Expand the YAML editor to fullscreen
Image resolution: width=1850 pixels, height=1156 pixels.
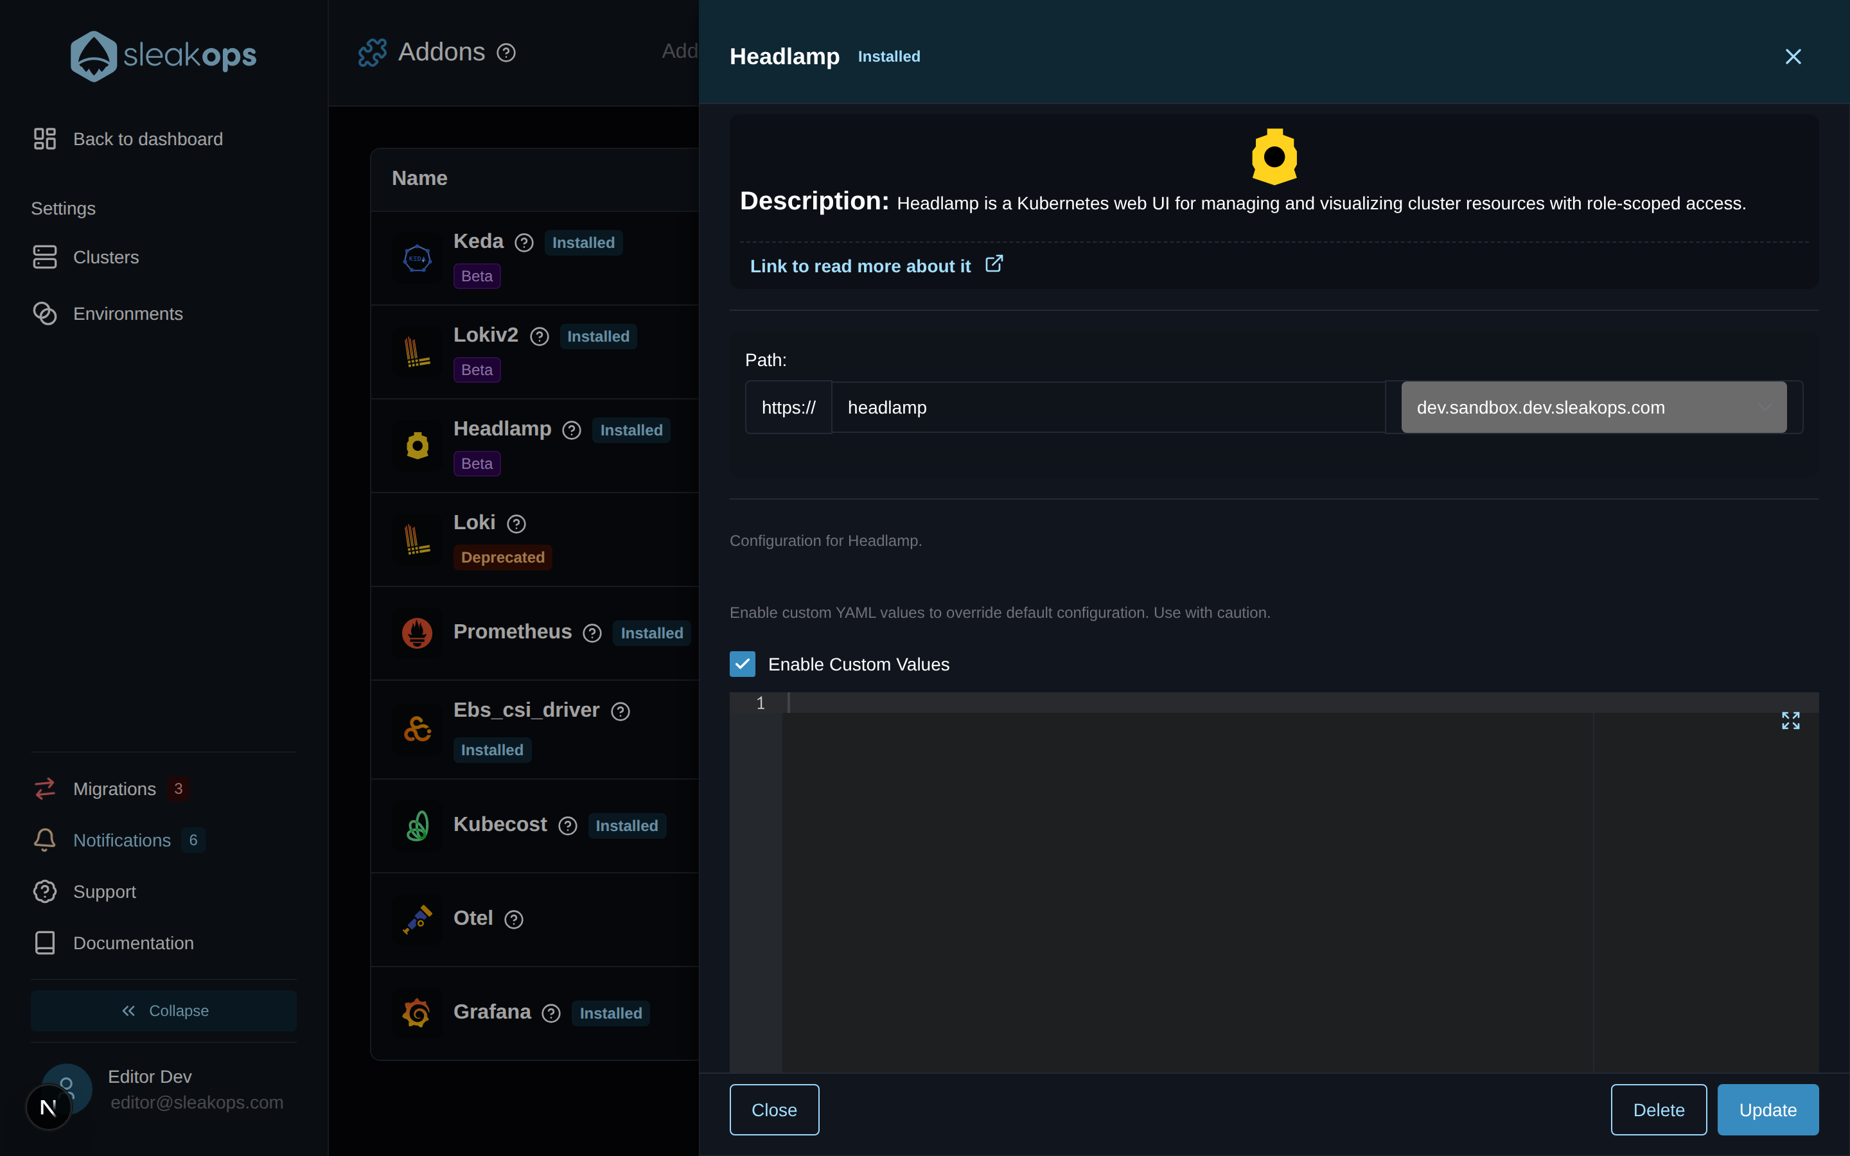1790,720
